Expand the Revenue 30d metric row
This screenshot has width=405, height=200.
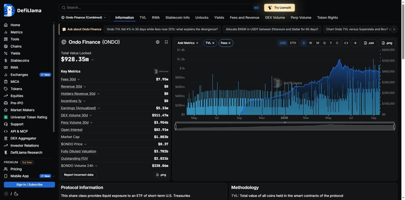click(85, 87)
